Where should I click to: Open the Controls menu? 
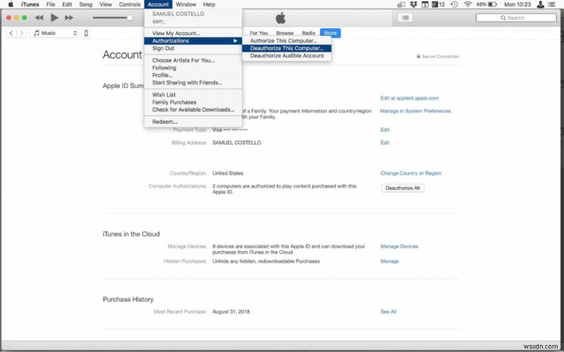point(130,4)
